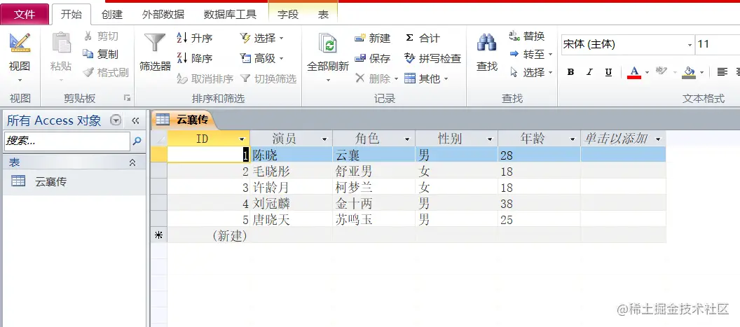This screenshot has height=327, width=740.
Task: Click the 毛晓彤 actor cell
Action: coord(292,171)
